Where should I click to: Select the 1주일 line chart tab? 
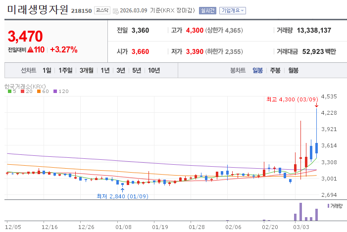coord(65,70)
